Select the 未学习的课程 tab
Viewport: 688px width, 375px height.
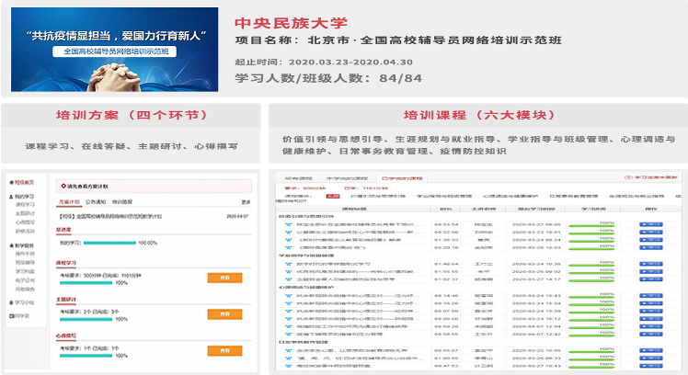point(341,176)
